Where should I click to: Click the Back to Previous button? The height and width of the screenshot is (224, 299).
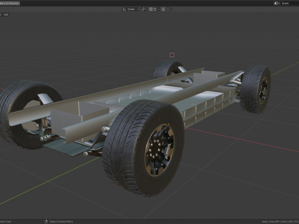9,3
